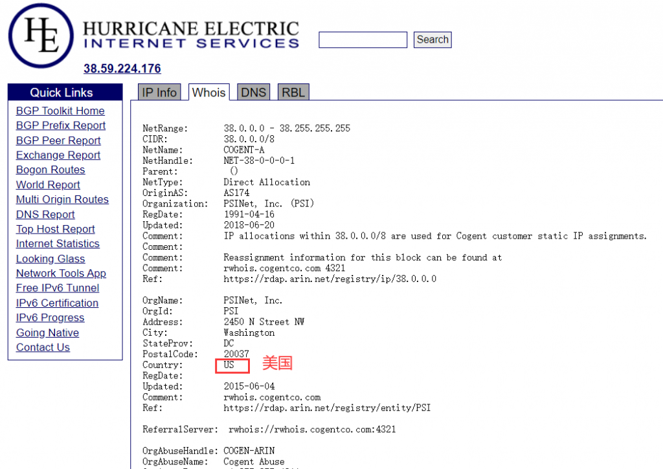Click the PostalCode value 20037
The width and height of the screenshot is (663, 469).
(x=236, y=354)
